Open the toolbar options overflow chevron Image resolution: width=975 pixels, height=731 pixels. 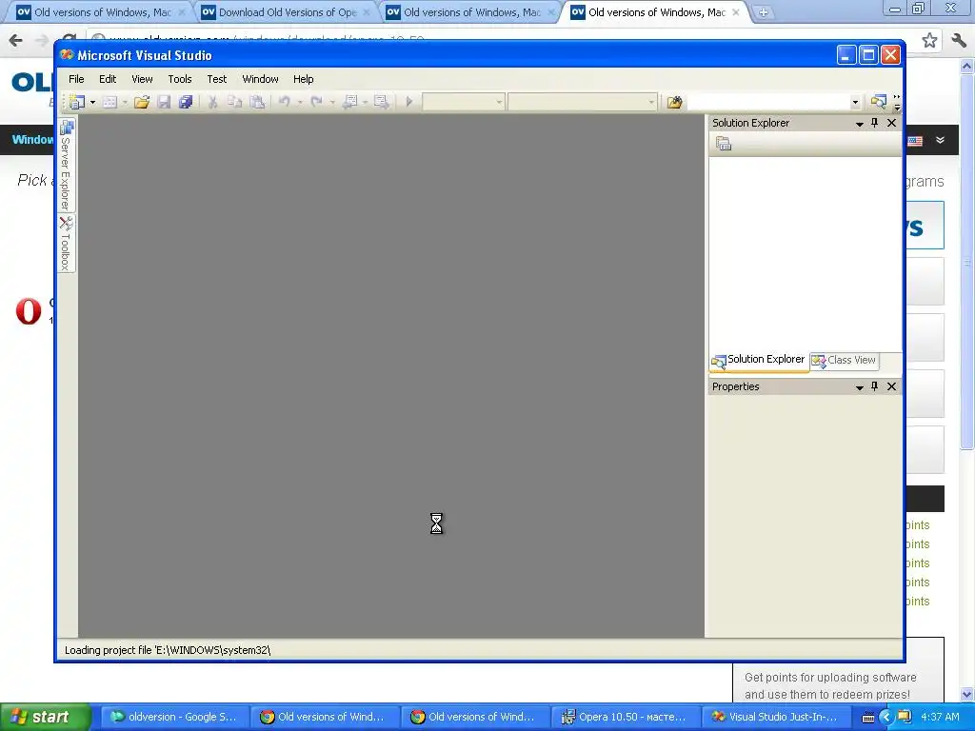click(897, 103)
